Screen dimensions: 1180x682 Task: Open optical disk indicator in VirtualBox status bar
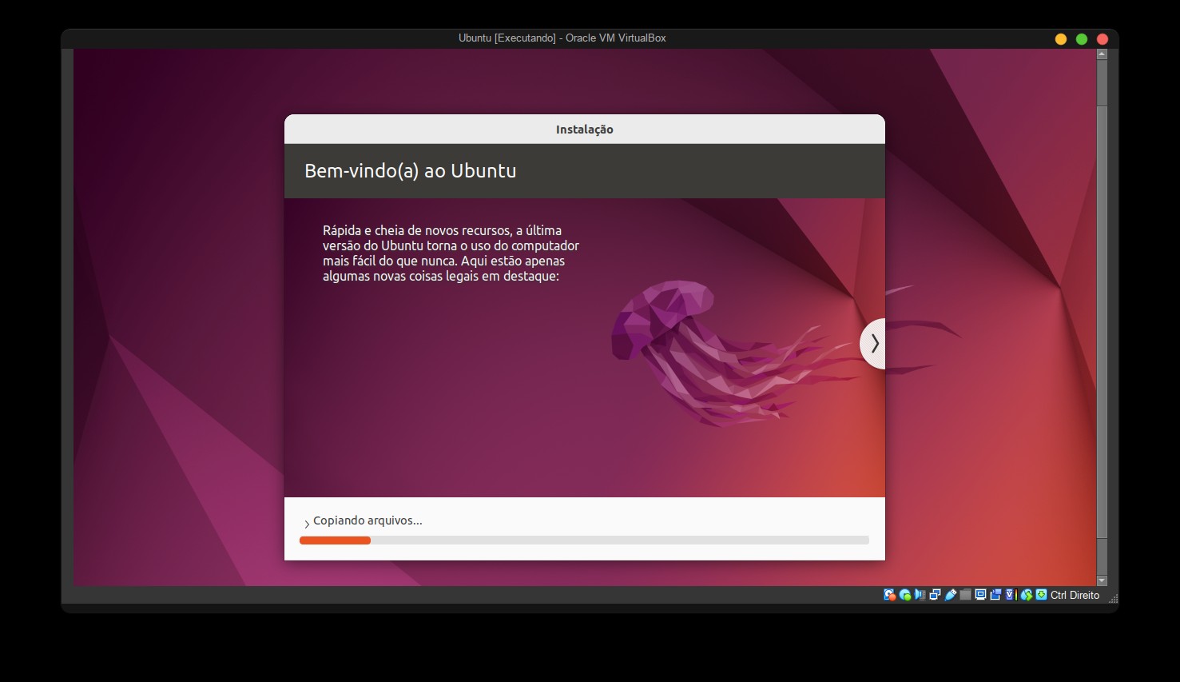pyautogui.click(x=905, y=595)
